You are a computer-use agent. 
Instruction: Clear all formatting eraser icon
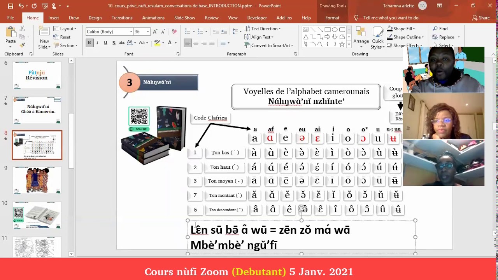click(x=174, y=31)
